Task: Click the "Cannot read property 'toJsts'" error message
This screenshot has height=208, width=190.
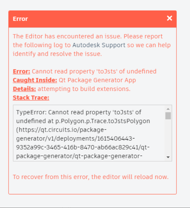Action: [94, 71]
